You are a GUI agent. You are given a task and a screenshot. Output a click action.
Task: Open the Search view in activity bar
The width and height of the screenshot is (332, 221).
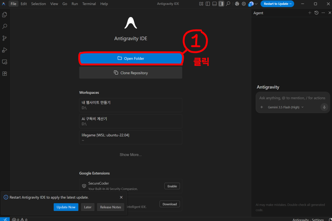tap(5, 26)
